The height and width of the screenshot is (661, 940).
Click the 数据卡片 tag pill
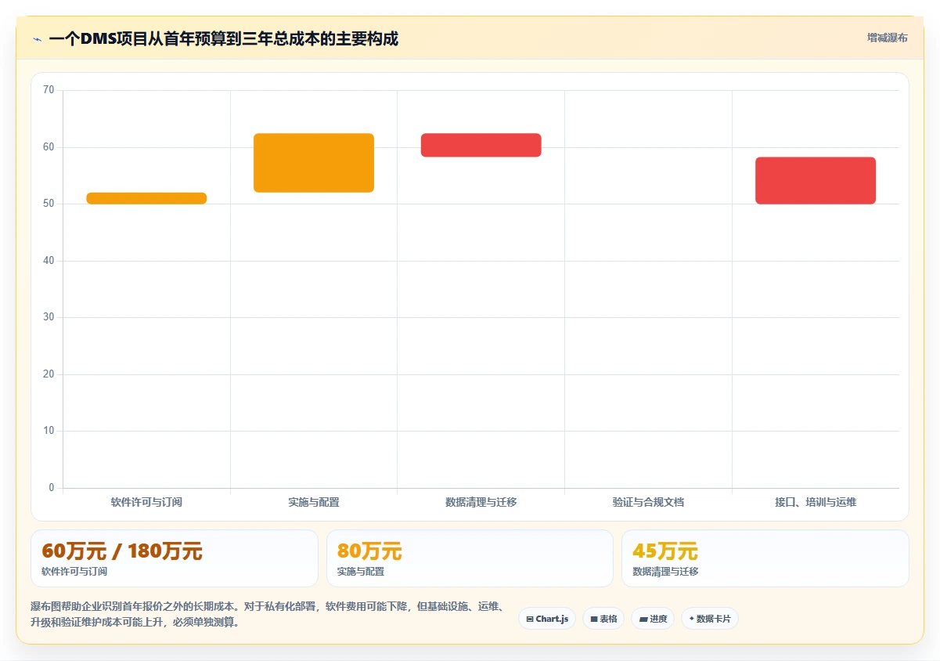(x=710, y=619)
